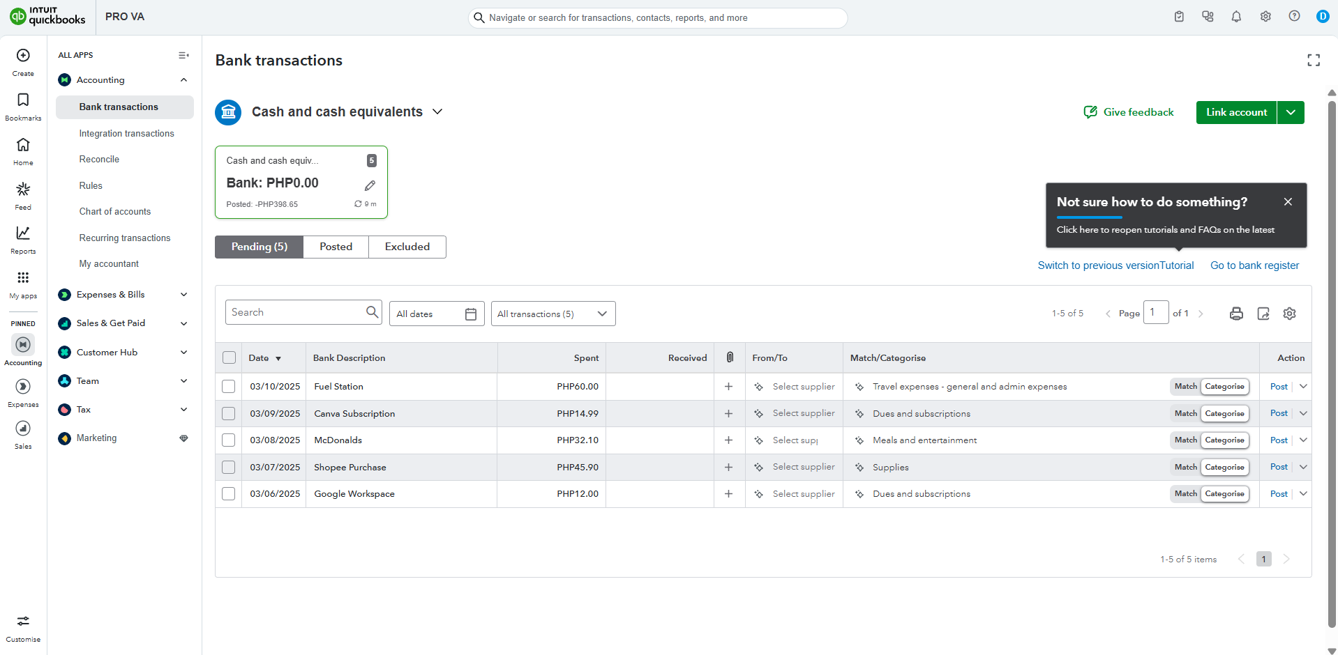
Task: Open the All transactions filter dropdown
Action: point(553,314)
